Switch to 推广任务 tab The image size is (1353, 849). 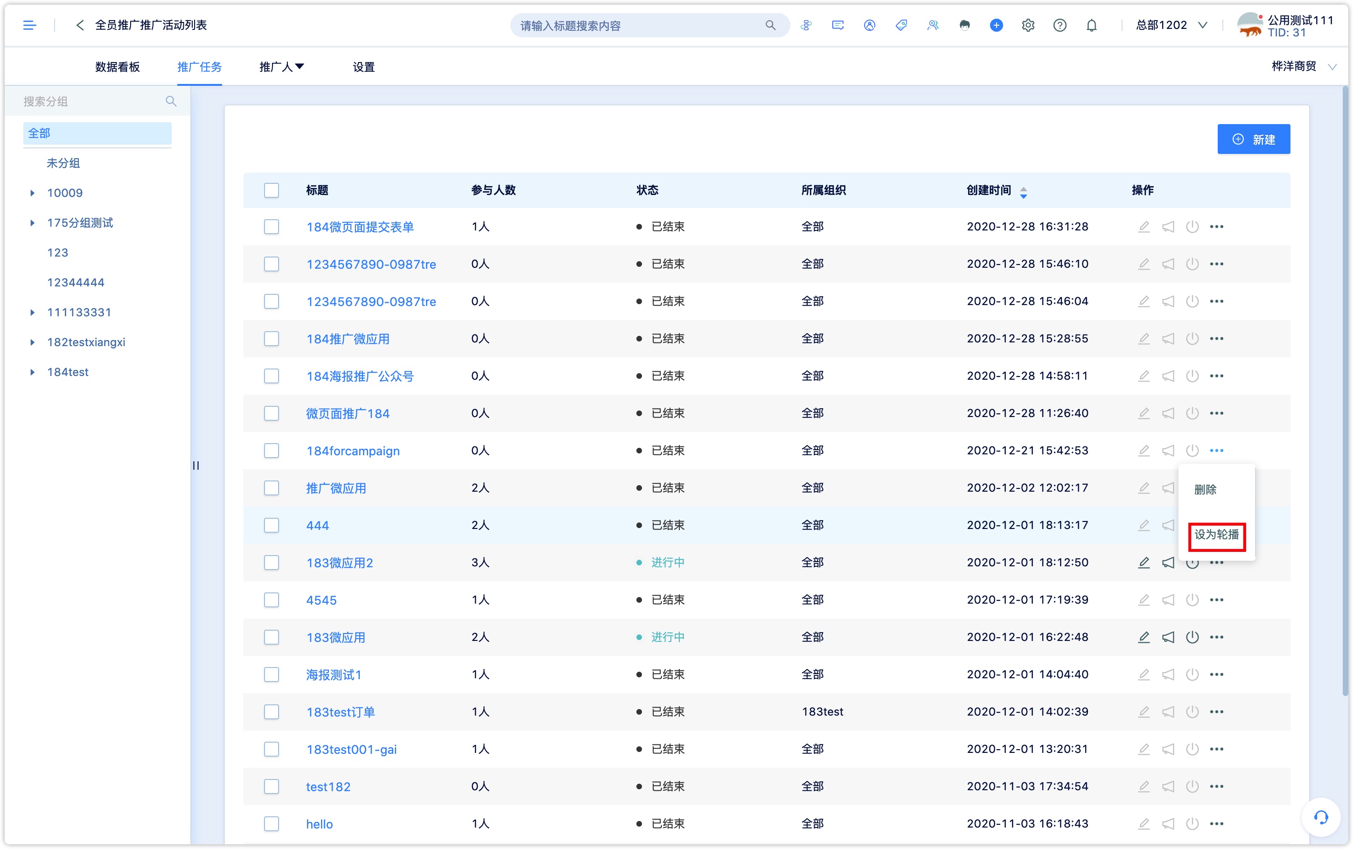pos(199,67)
